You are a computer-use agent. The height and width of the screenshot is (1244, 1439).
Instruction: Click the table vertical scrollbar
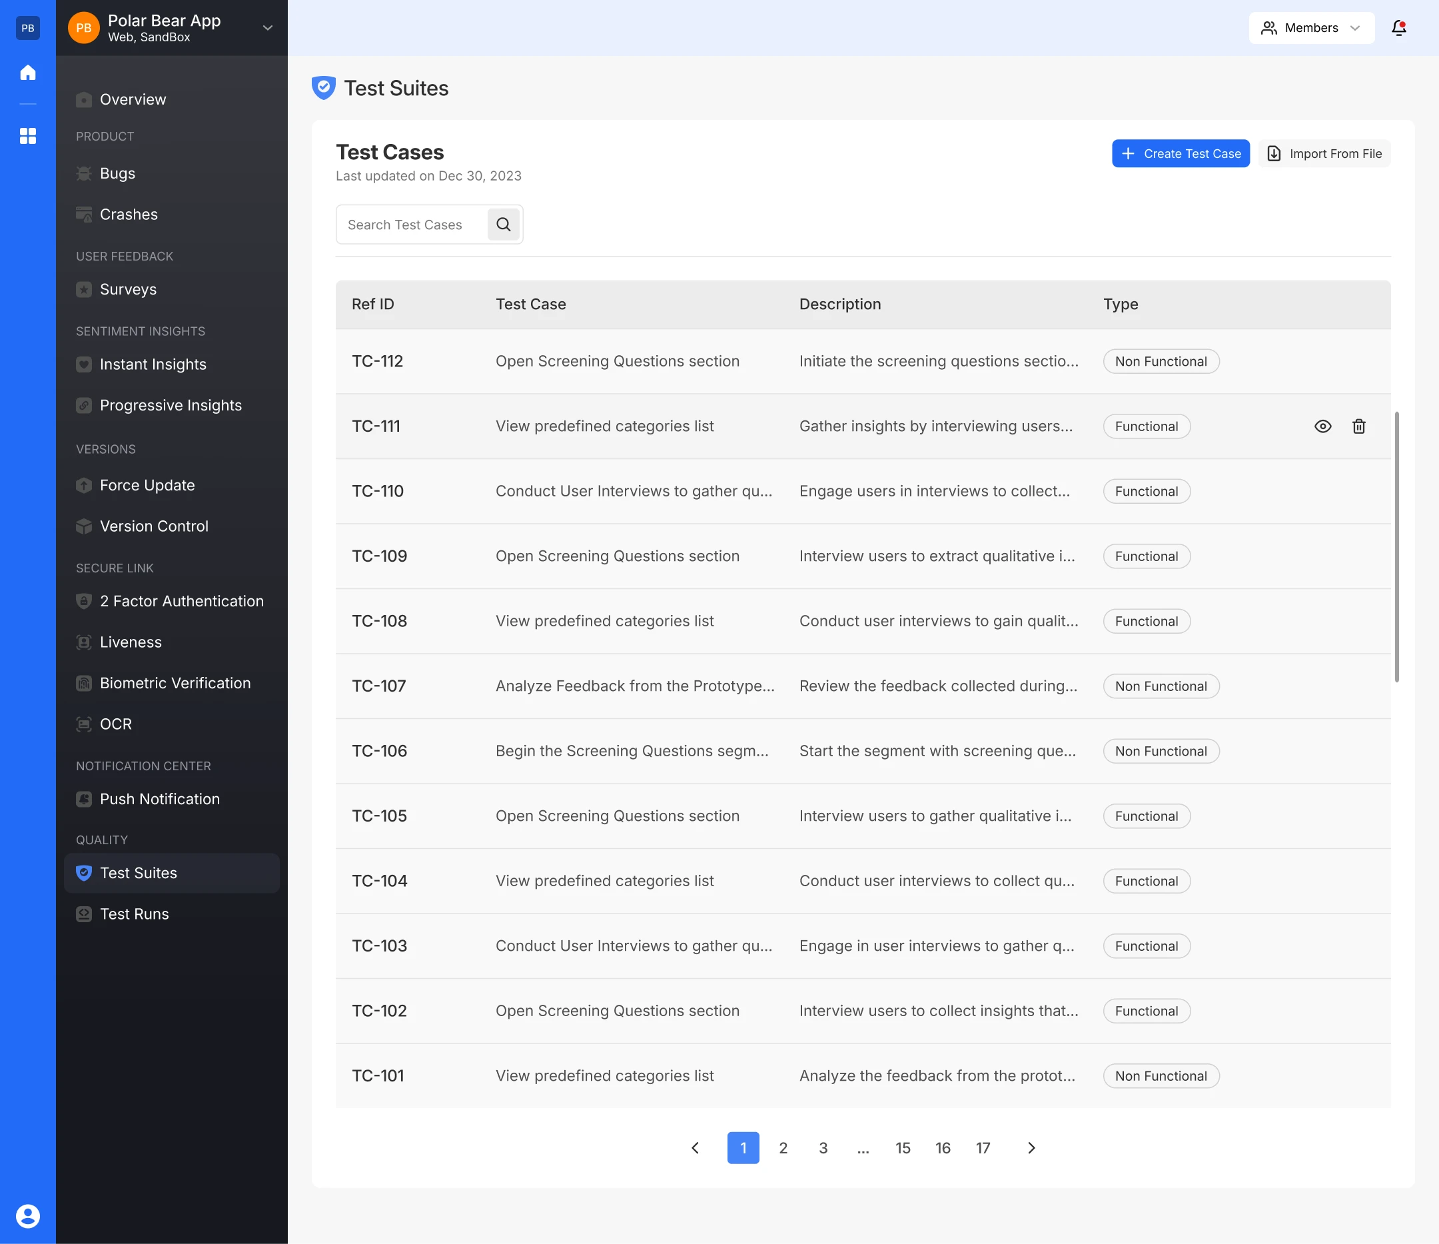pos(1396,546)
